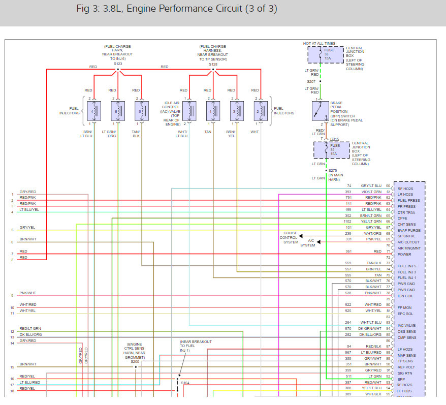Screen dimensions: 446x405
Task: Select the S128 splice junction point
Action: point(213,71)
